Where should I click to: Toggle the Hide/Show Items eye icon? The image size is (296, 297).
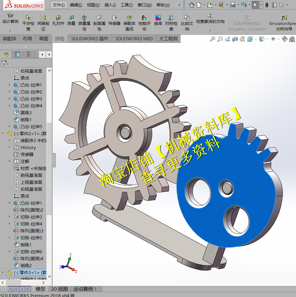(273, 39)
